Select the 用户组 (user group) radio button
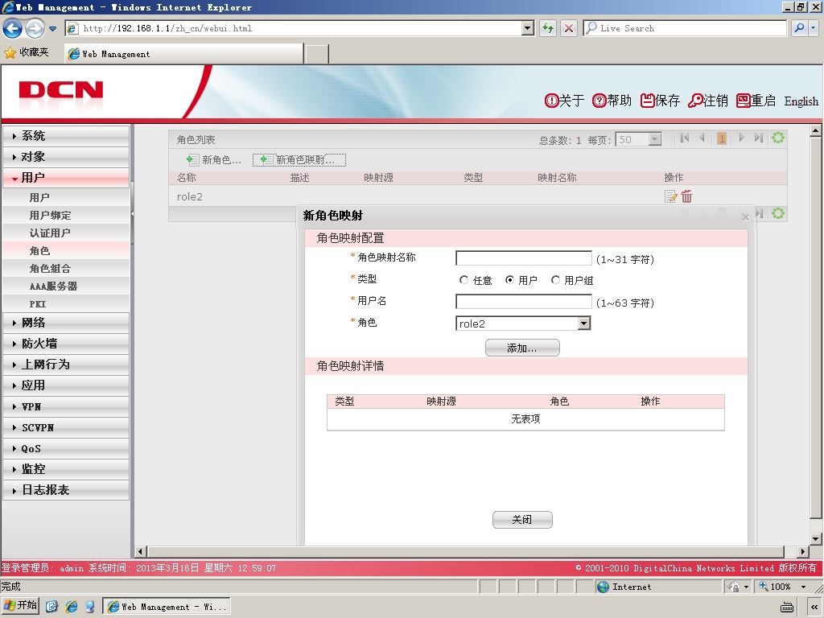 coord(555,280)
